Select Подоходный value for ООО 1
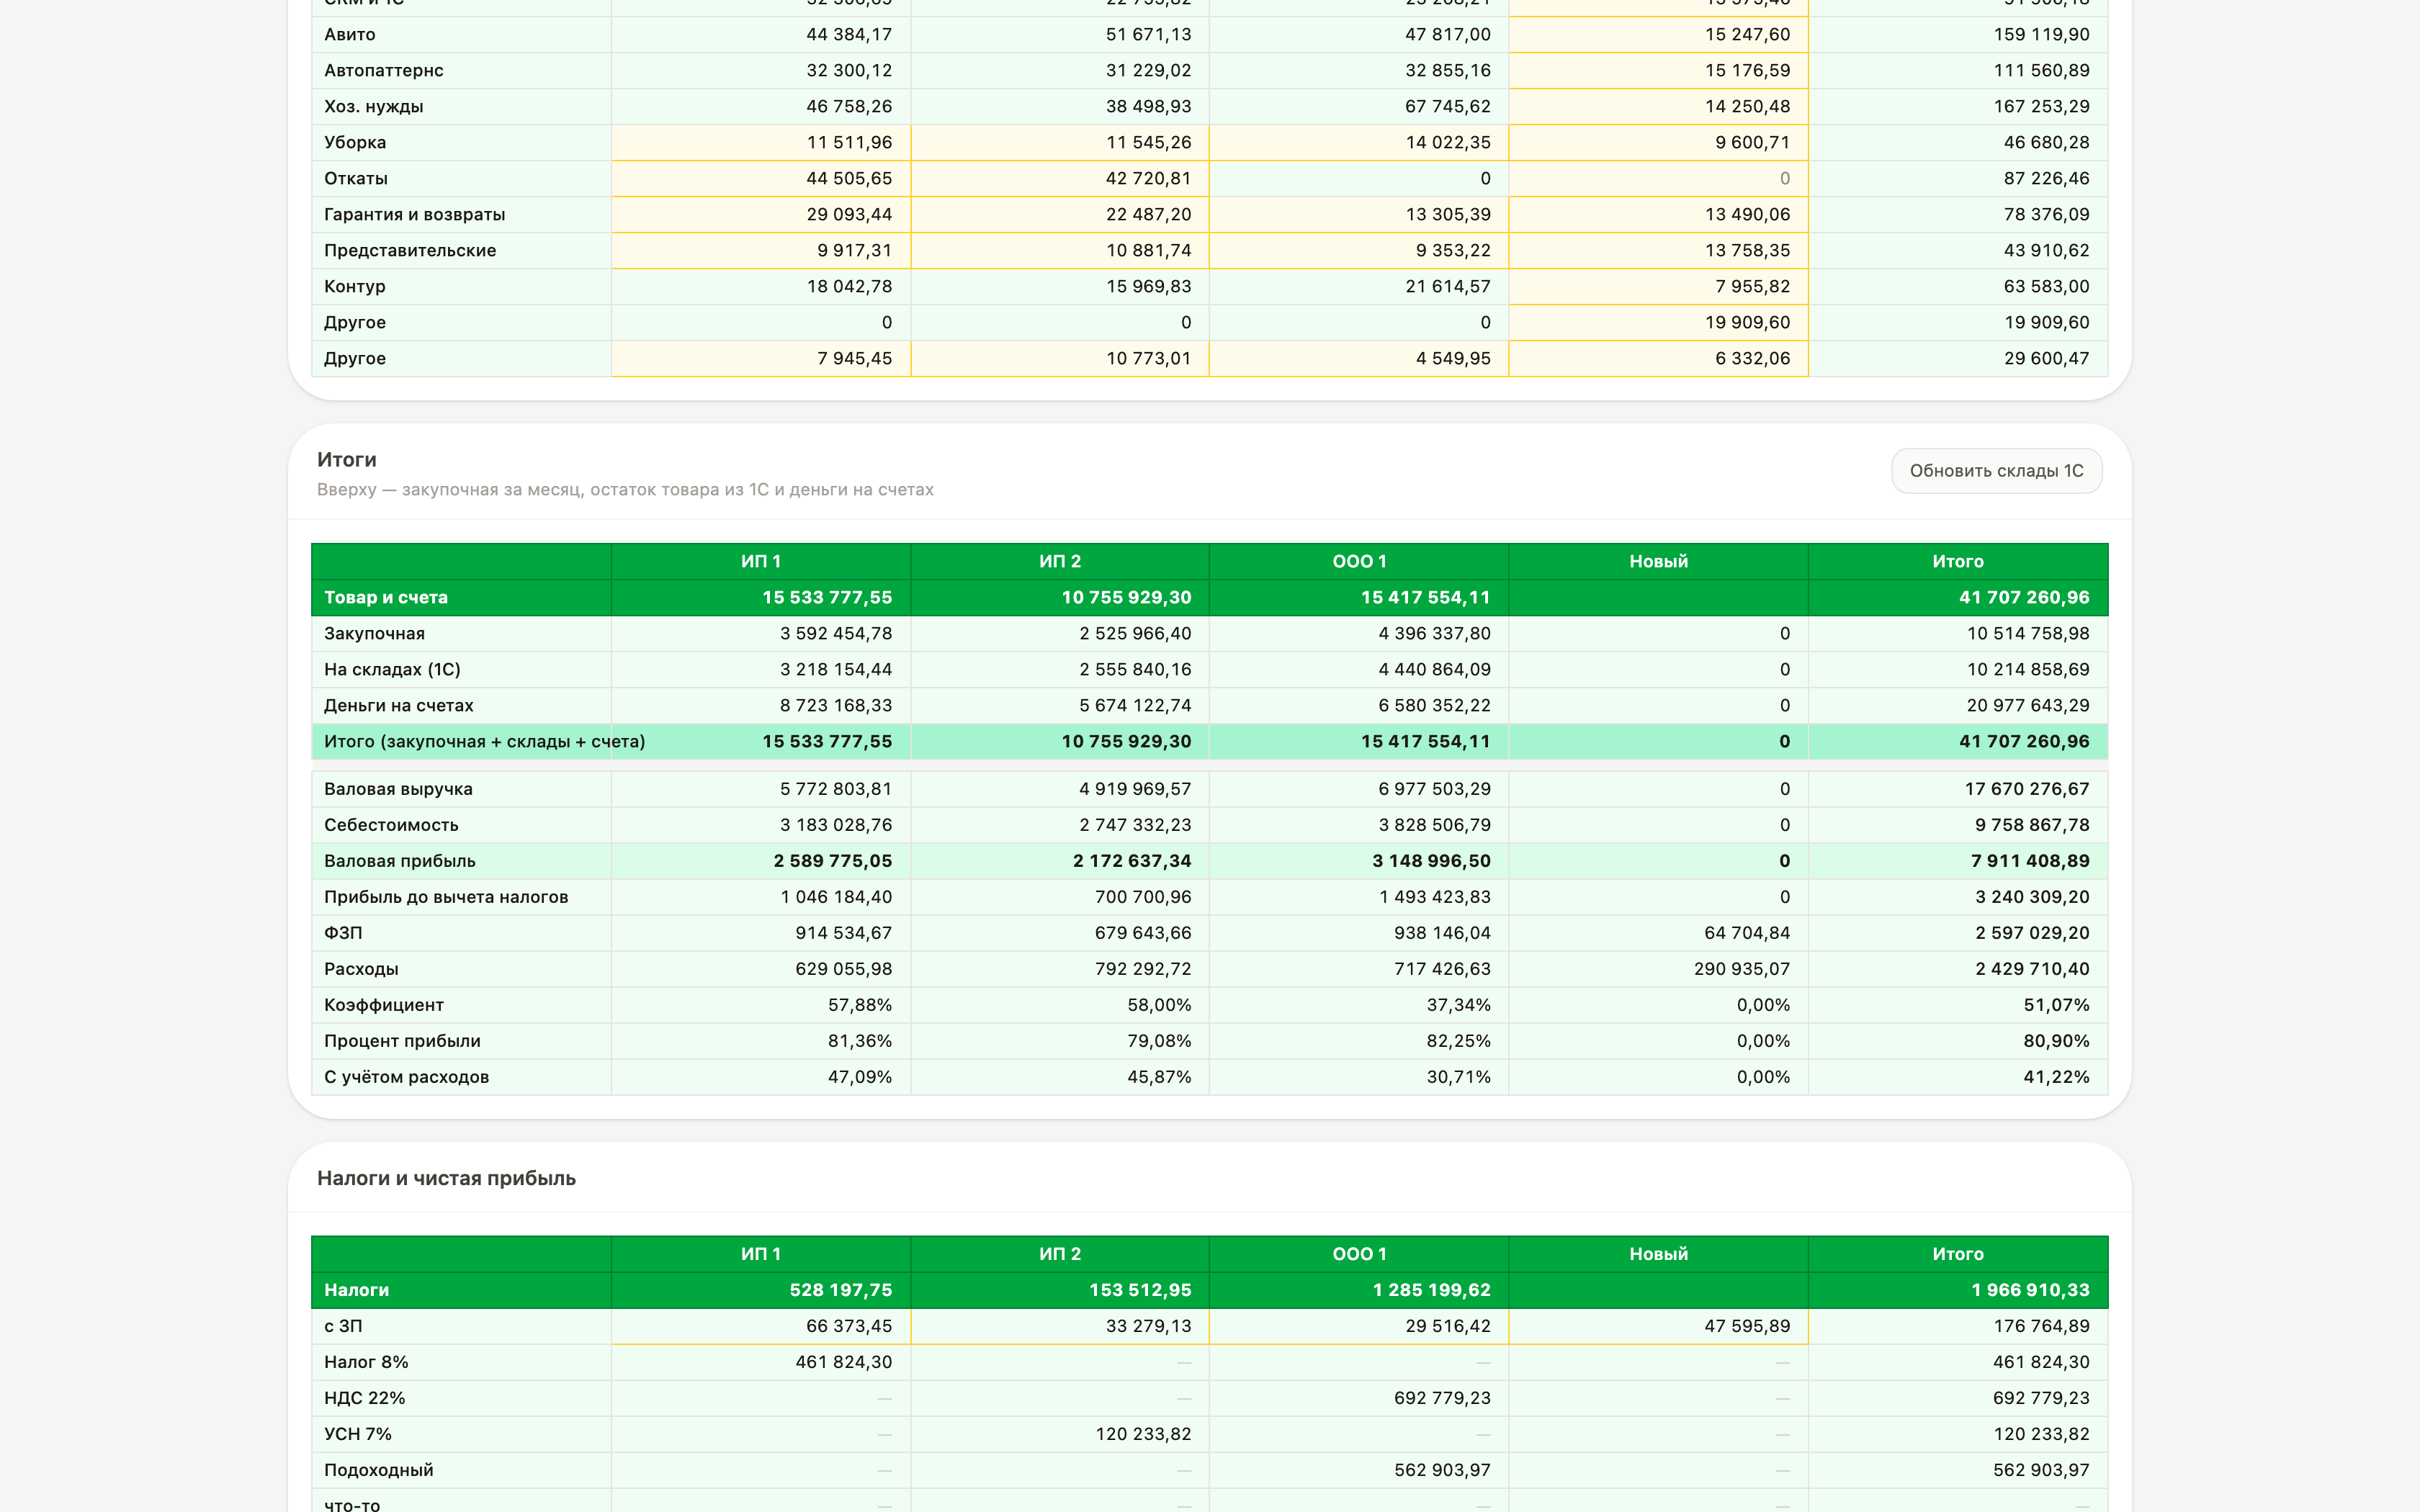This screenshot has width=2420, height=1512. pyautogui.click(x=1442, y=1470)
